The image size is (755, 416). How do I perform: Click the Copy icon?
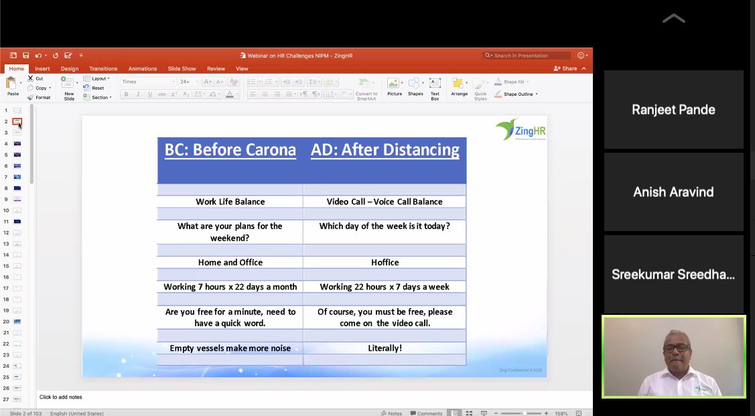(30, 88)
